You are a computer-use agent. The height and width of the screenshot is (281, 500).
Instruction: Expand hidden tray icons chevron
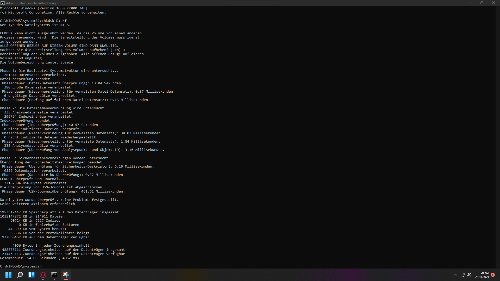(x=455, y=275)
